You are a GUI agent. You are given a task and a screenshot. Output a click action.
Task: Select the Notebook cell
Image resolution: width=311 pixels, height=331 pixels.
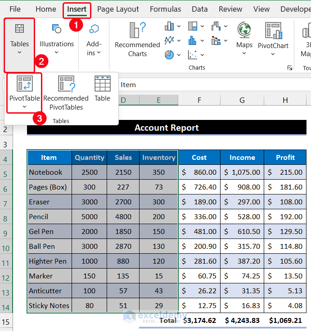point(50,172)
